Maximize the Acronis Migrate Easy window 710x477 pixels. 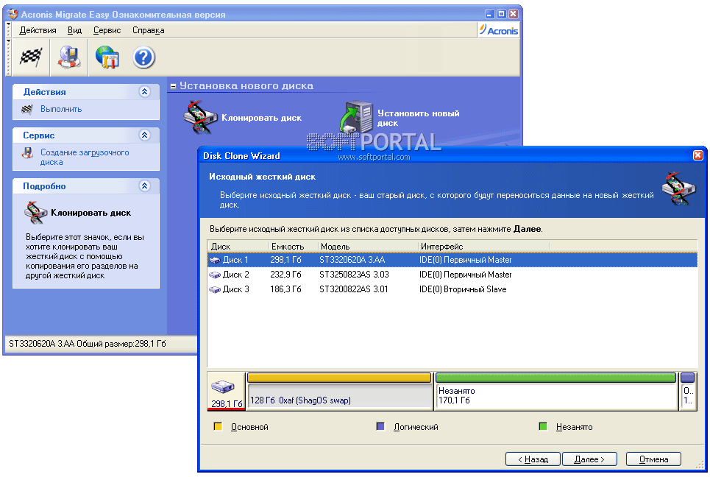[x=501, y=14]
